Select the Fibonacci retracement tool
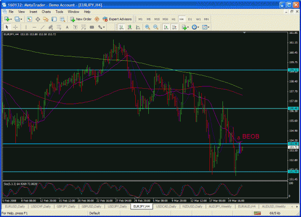 coord(59,27)
